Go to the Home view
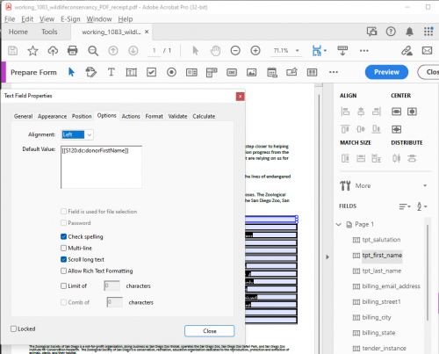Screen dimensions: 439x354 pyautogui.click(x=18, y=32)
